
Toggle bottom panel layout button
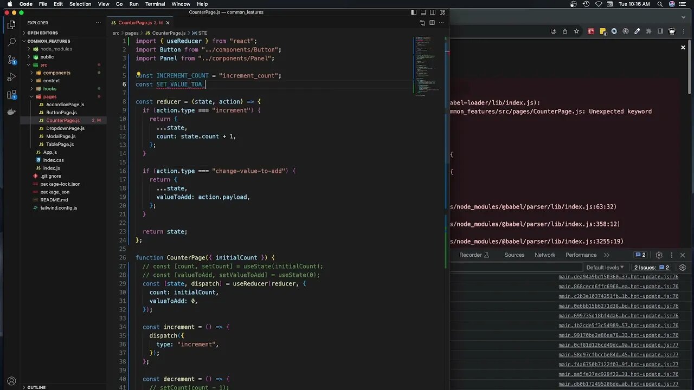(423, 12)
